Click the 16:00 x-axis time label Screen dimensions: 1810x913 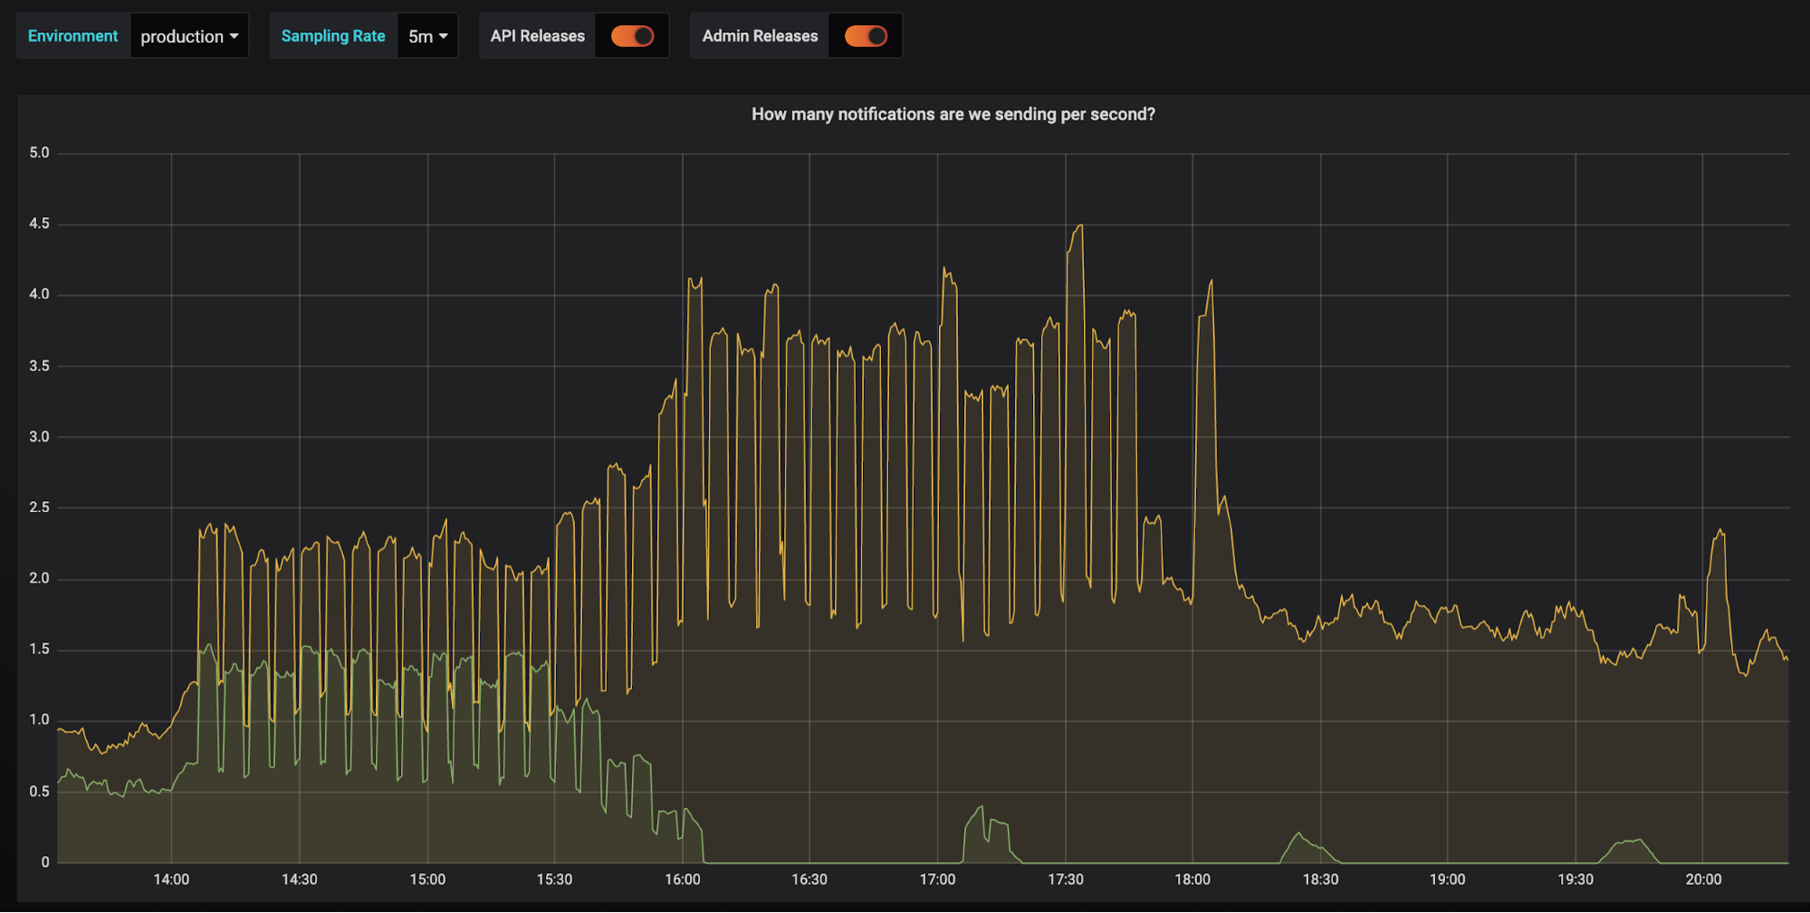point(682,880)
